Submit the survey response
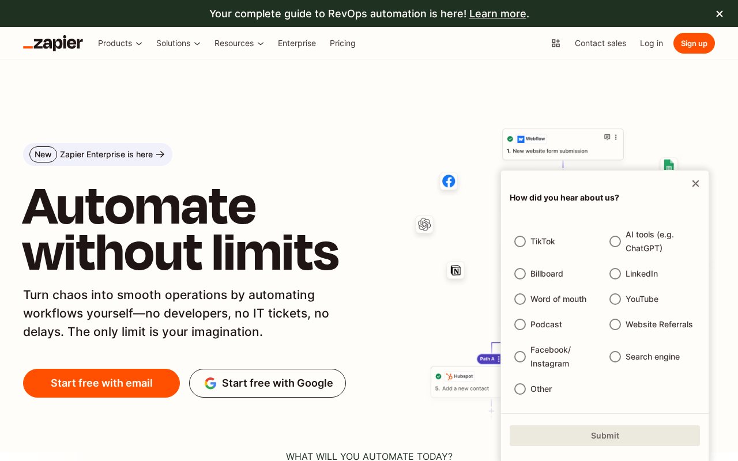 [605, 436]
